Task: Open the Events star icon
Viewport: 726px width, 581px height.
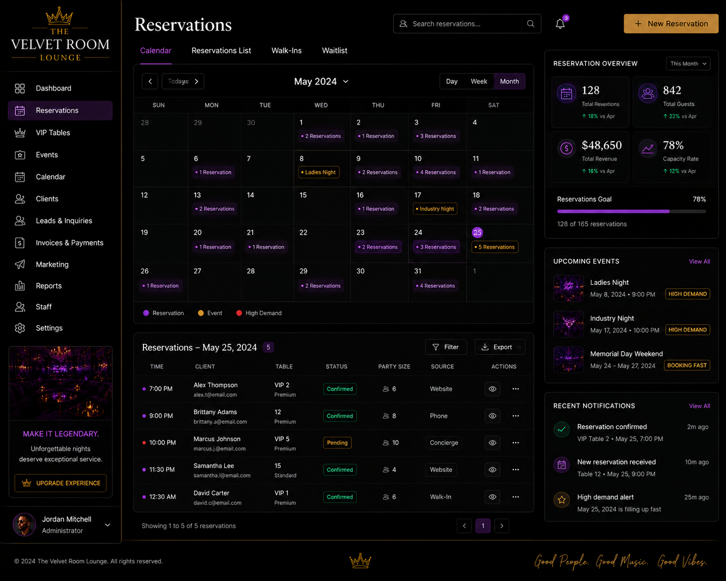Action: click(20, 155)
